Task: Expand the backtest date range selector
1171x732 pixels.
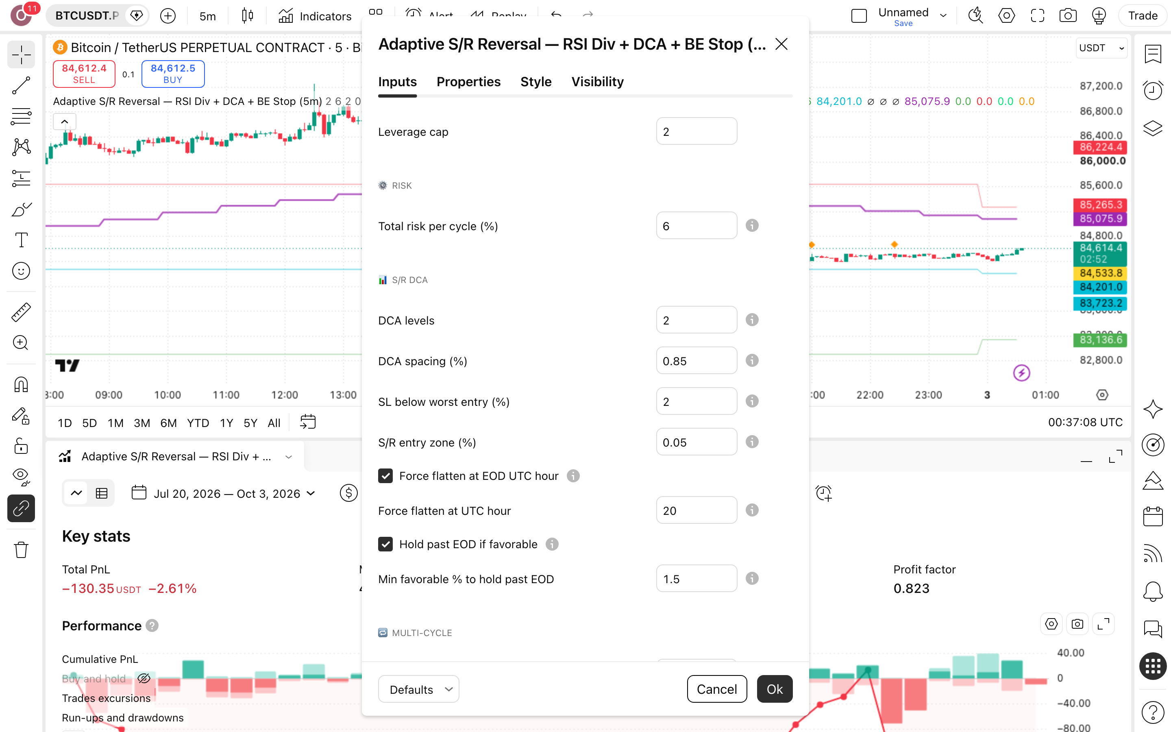Action: pyautogui.click(x=224, y=493)
